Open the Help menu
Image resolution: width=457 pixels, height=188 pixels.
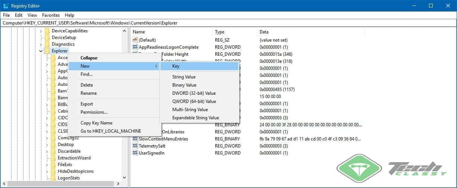[x=69, y=15]
